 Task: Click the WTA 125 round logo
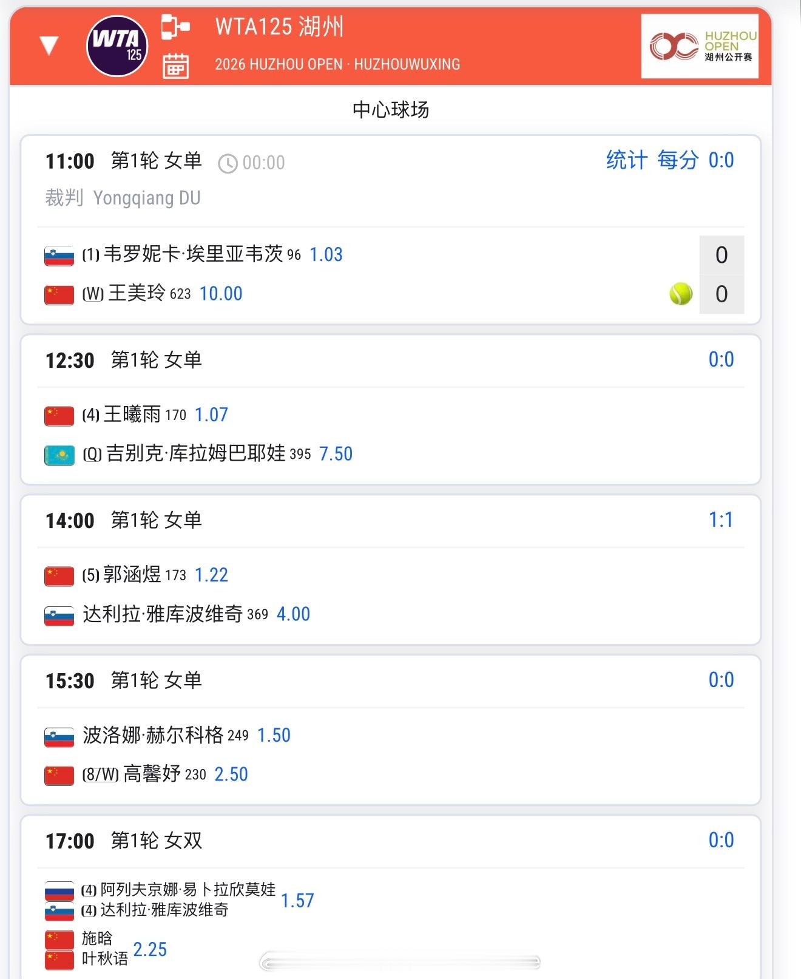point(118,47)
